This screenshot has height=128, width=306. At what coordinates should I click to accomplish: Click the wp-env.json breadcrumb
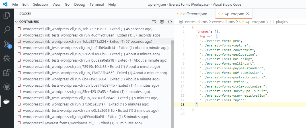[255, 22]
